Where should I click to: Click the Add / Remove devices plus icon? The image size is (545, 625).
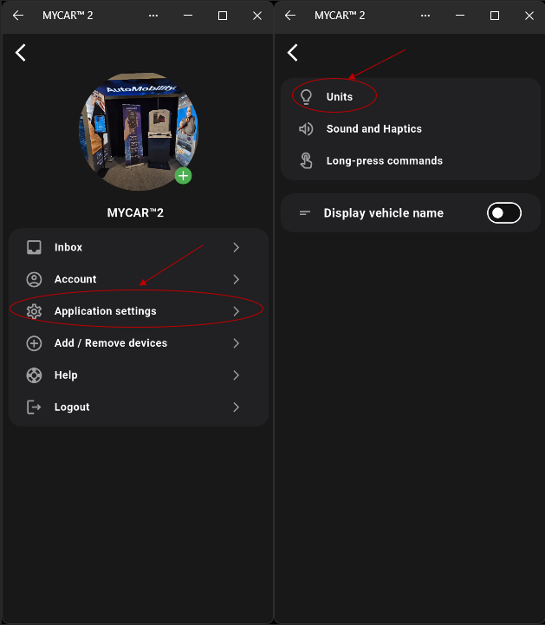(x=34, y=343)
